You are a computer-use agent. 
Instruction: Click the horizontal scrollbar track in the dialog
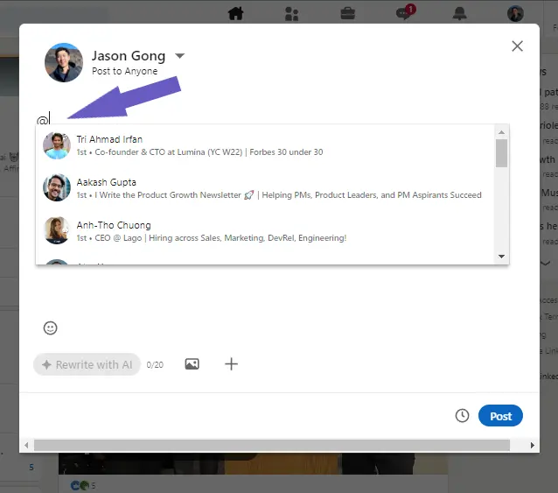[272, 445]
